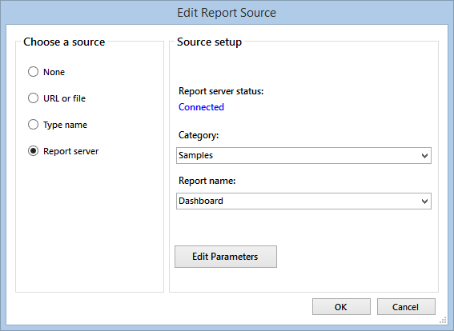Image resolution: width=454 pixels, height=331 pixels.
Task: Click the 'Type name' option label text
Action: point(65,125)
